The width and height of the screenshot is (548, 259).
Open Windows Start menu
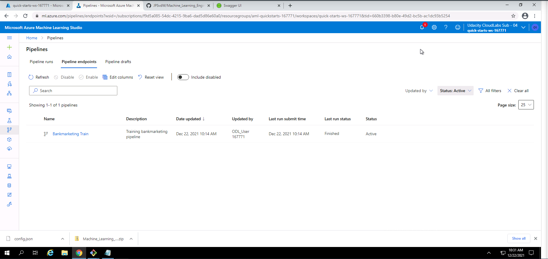[7, 253]
